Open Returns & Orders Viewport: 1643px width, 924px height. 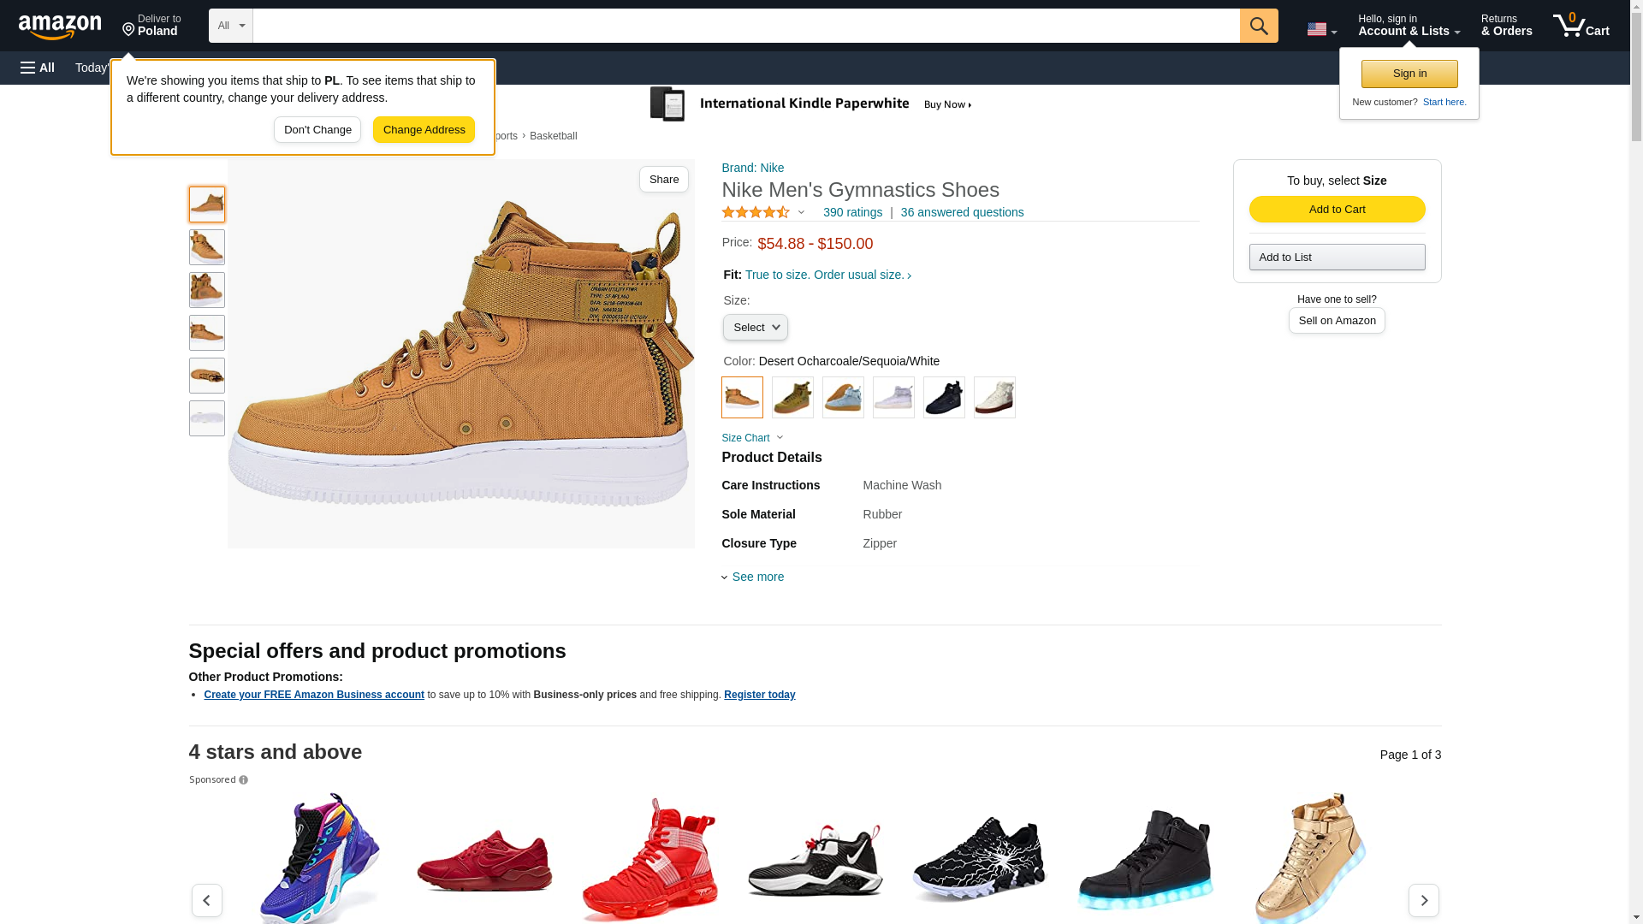[x=1506, y=26]
